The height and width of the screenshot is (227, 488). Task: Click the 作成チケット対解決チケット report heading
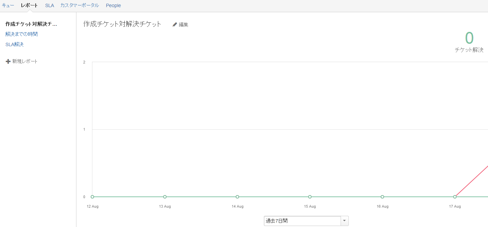tap(122, 24)
